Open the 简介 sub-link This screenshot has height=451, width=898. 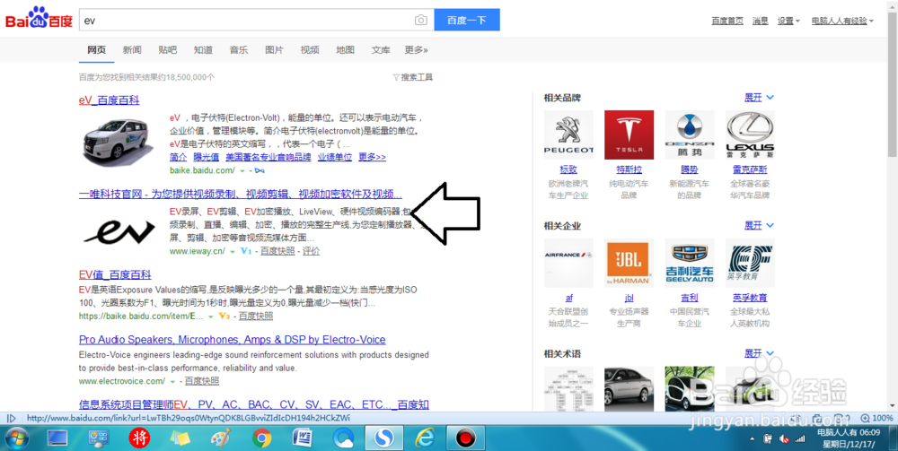(x=178, y=157)
